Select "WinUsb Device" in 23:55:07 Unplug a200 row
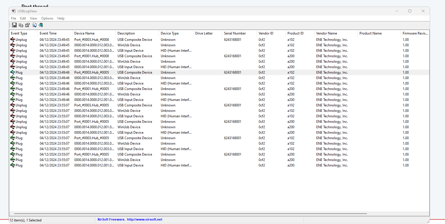 129,127
